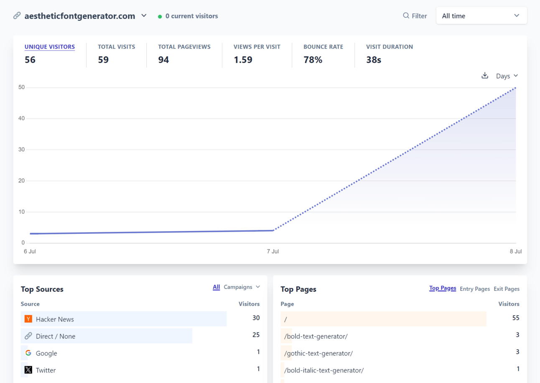Viewport: 540px width, 383px height.
Task: Click the 8 Jul data point on chart
Action: click(x=516, y=88)
